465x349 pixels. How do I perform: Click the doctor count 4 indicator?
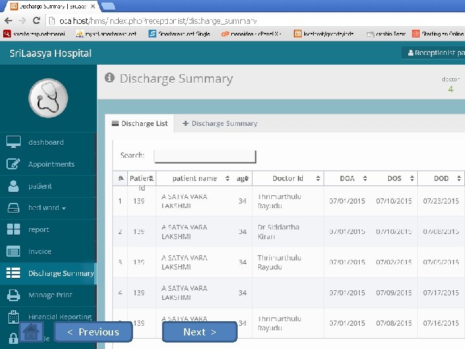point(451,89)
